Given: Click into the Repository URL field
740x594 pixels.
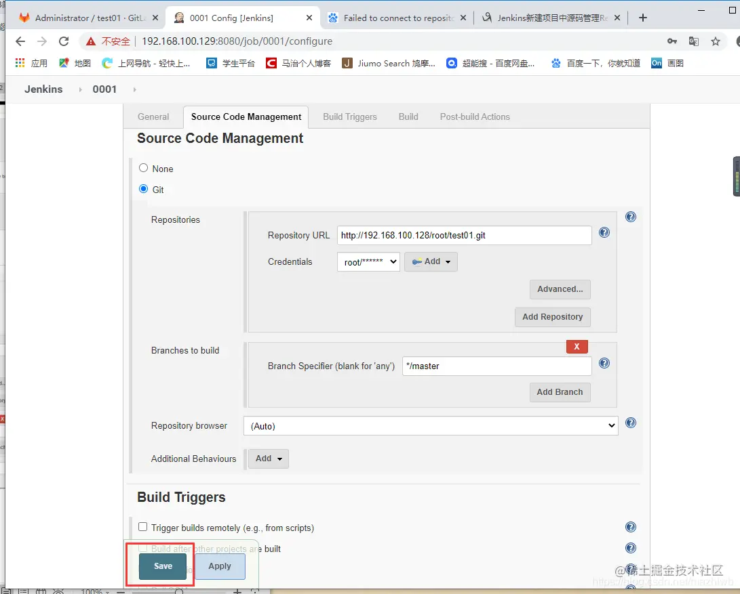Looking at the screenshot, I should [x=465, y=235].
